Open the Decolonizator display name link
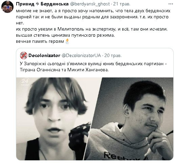The image size is (175, 163). pyautogui.click(x=44, y=55)
